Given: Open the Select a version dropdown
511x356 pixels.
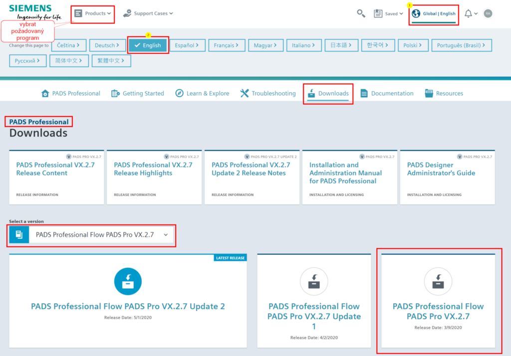Looking at the screenshot, I should pos(91,235).
